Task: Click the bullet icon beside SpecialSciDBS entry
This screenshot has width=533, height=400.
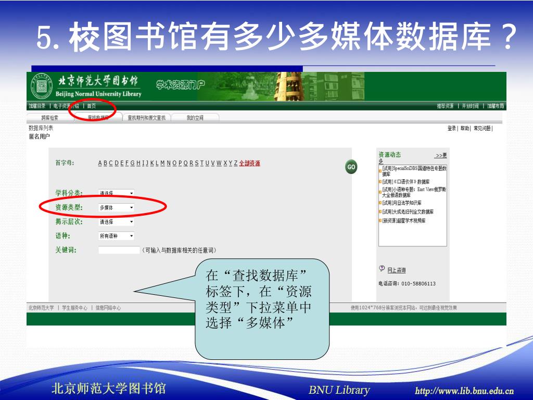Action: (x=380, y=171)
